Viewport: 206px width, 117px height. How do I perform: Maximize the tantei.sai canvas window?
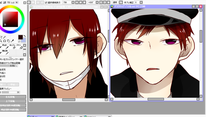click(105, 7)
